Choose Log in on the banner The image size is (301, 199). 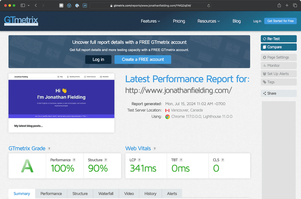click(98, 59)
